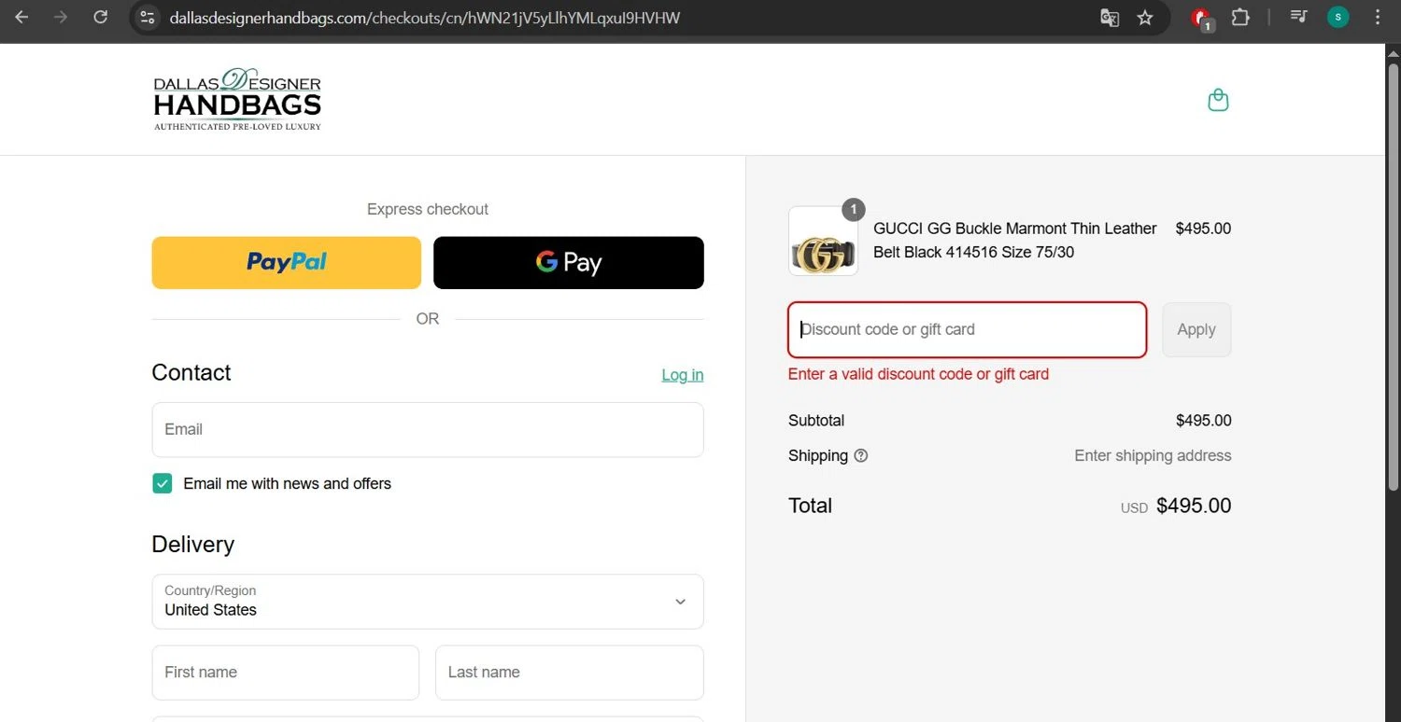Image resolution: width=1401 pixels, height=722 pixels.
Task: Click the Shipping help question icon
Action: pyautogui.click(x=861, y=456)
